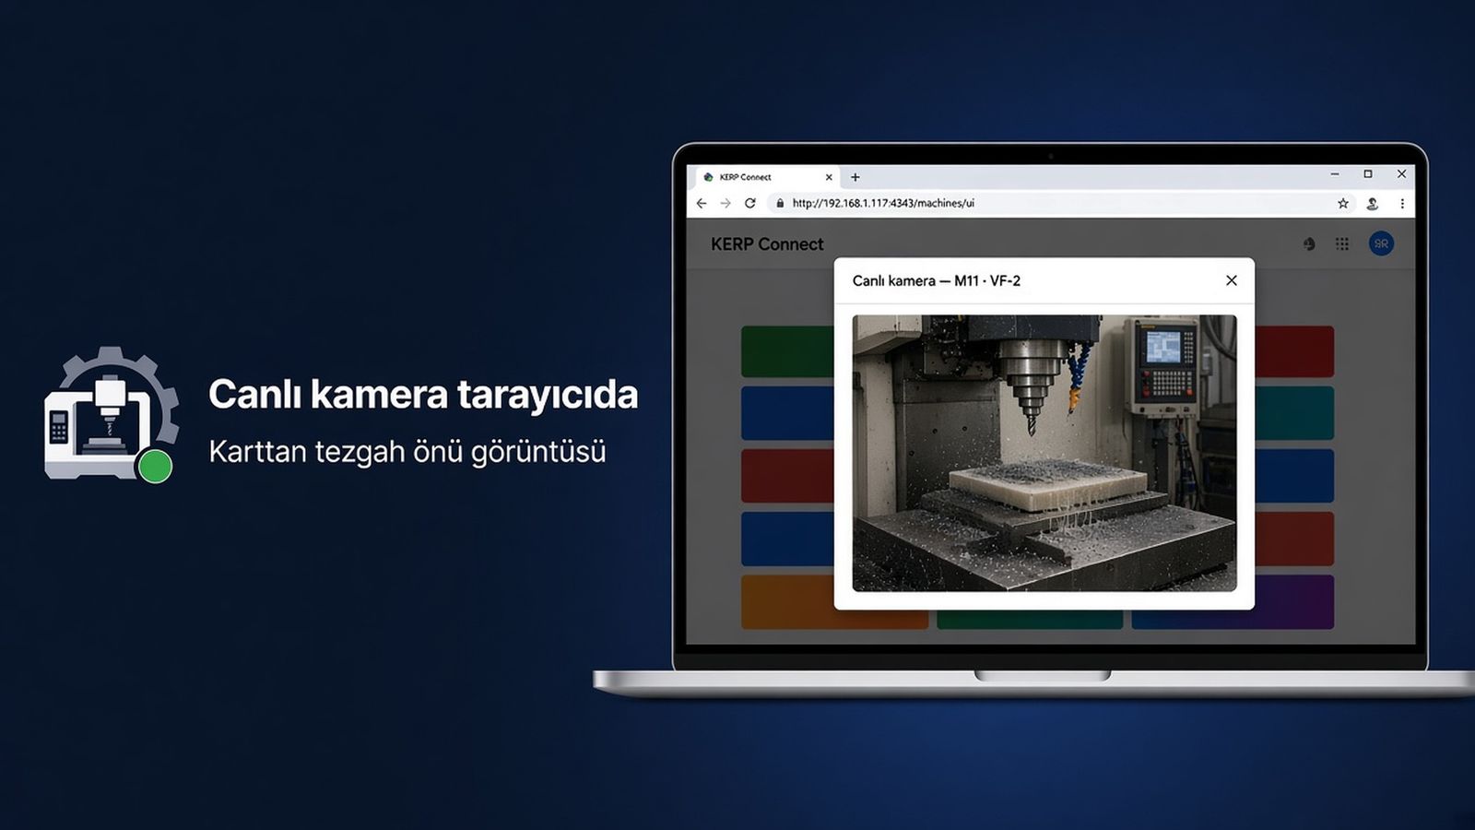Viewport: 1475px width, 830px height.
Task: Open a new browser tab
Action: pyautogui.click(x=855, y=177)
